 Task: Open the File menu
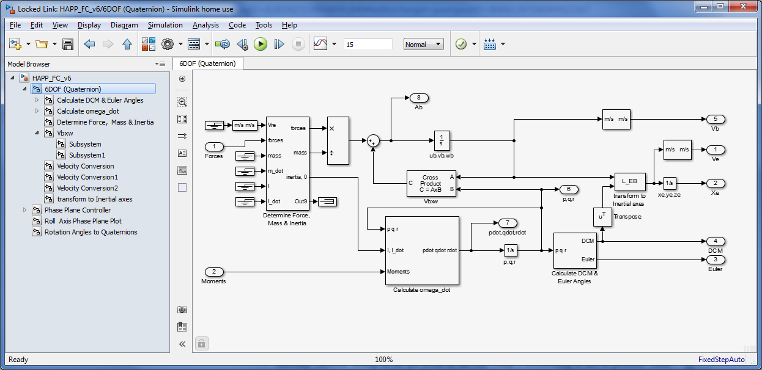coord(15,25)
